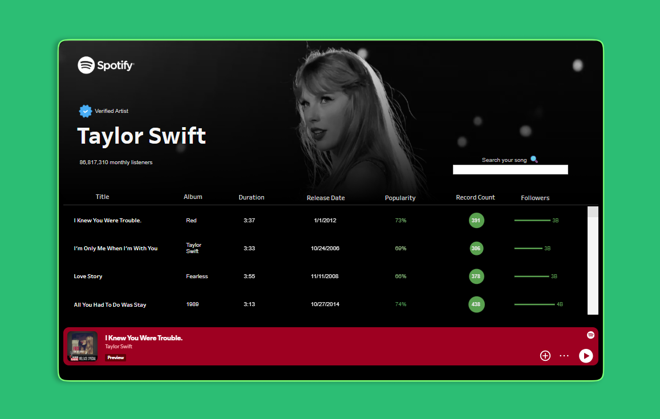Select the popularity value 69% for I'm Only Me
The width and height of the screenshot is (660, 419).
click(400, 248)
